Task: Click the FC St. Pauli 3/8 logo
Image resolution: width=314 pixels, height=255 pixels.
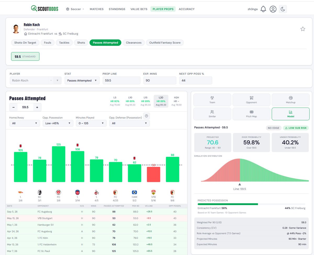Action: click(x=59, y=192)
